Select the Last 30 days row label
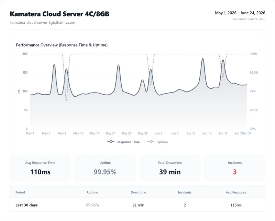The height and width of the screenshot is (221, 275). (x=26, y=205)
